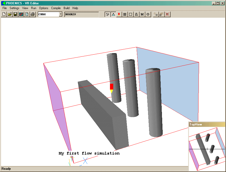Click the Build menu label

[67, 8]
